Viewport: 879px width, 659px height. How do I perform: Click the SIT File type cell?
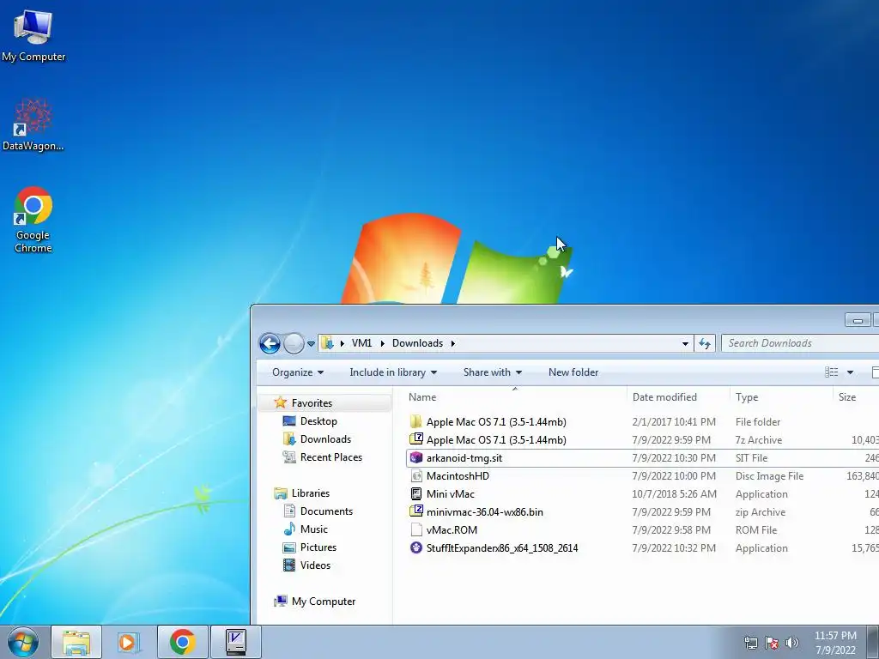point(751,458)
